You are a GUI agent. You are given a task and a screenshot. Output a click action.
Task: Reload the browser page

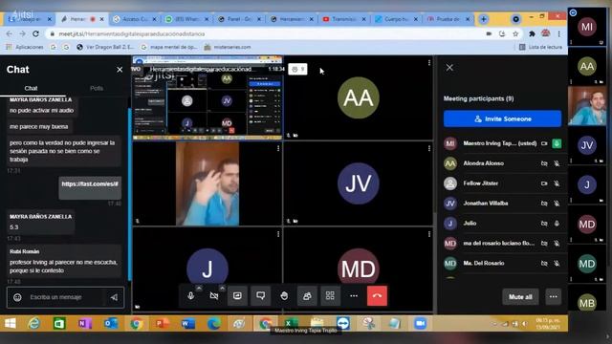click(36, 34)
